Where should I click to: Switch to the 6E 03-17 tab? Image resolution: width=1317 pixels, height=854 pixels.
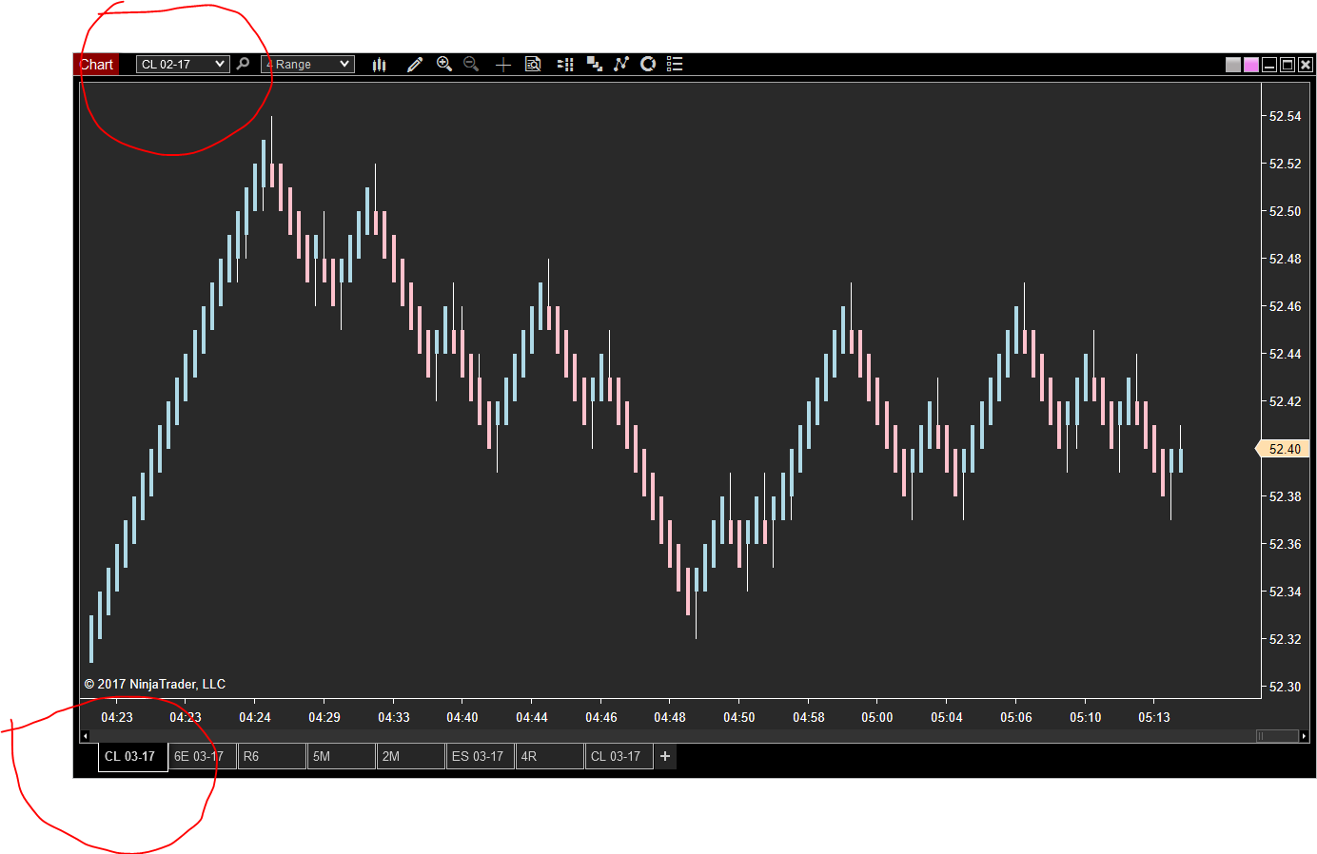tap(203, 756)
